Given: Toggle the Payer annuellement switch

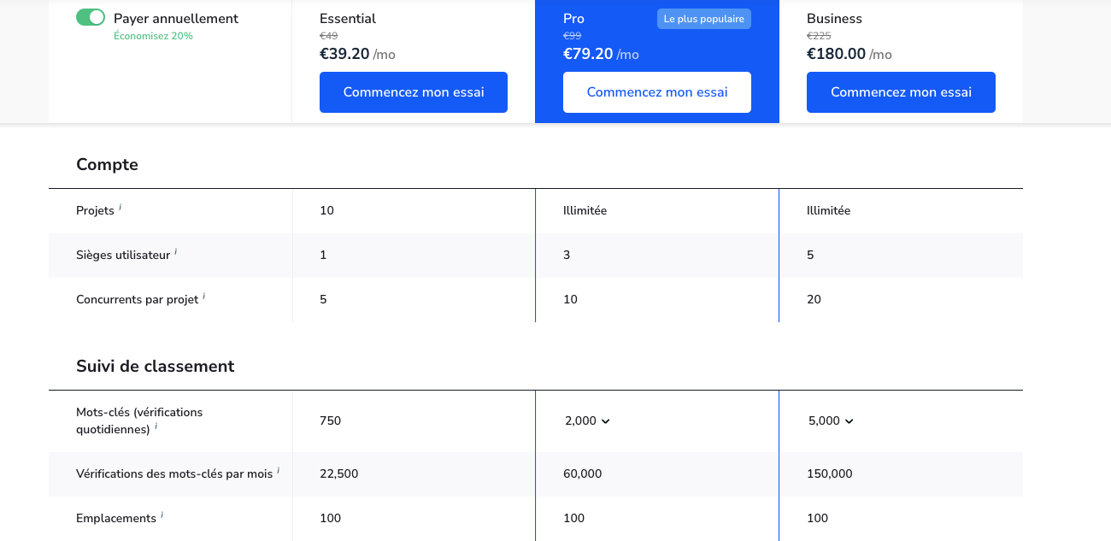Looking at the screenshot, I should 91,18.
